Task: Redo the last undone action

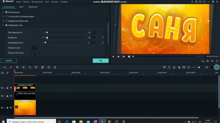Action: click(x=11, y=67)
